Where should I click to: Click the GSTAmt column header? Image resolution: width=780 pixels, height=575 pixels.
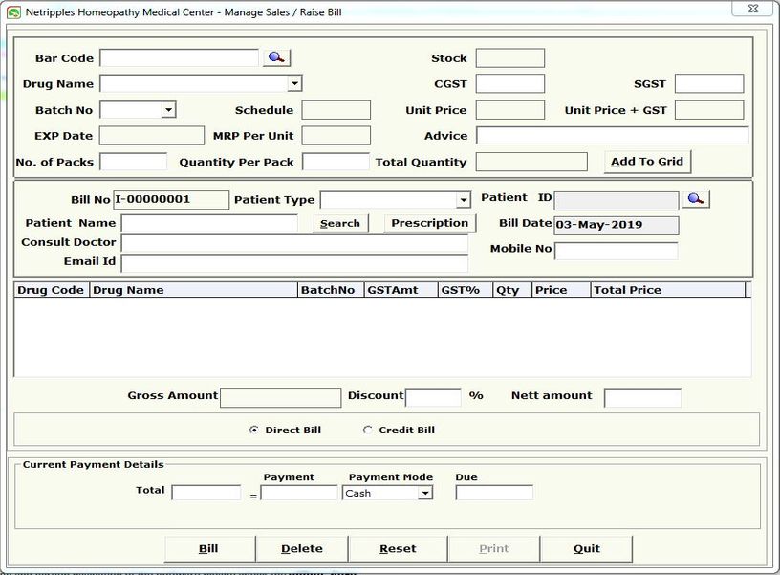tap(401, 290)
